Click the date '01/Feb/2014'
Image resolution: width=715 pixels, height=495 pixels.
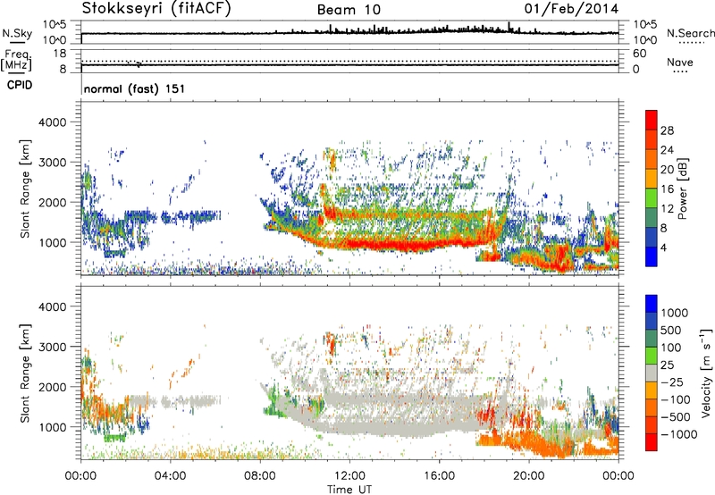pos(571,9)
